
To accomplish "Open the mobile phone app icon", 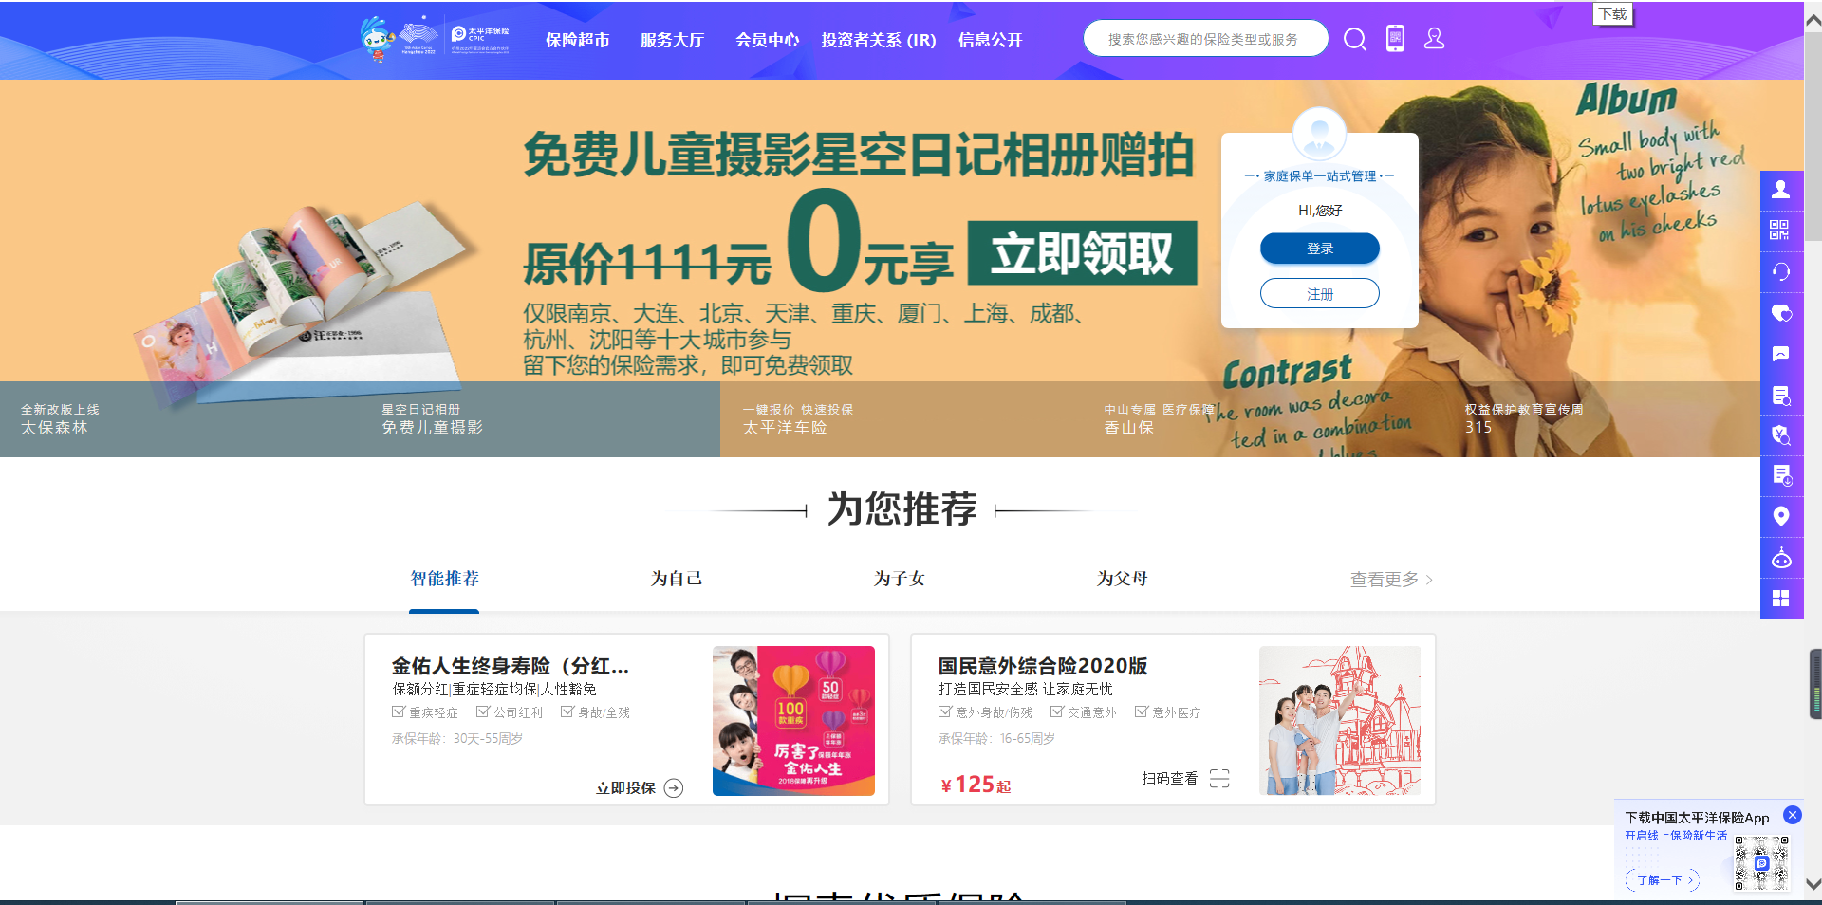I will click(1395, 39).
